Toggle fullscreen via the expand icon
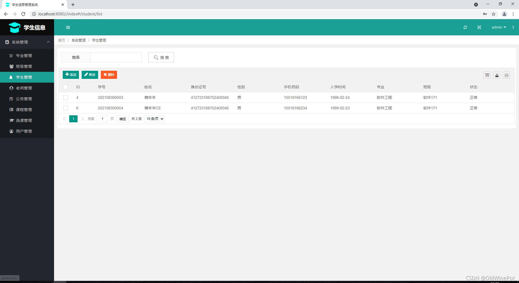 (x=479, y=27)
